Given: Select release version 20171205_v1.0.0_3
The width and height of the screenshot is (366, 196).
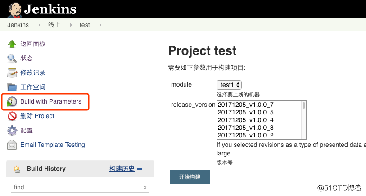Looking at the screenshot, I should 259,128.
